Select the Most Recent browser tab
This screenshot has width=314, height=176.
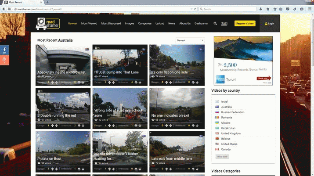point(23,2)
